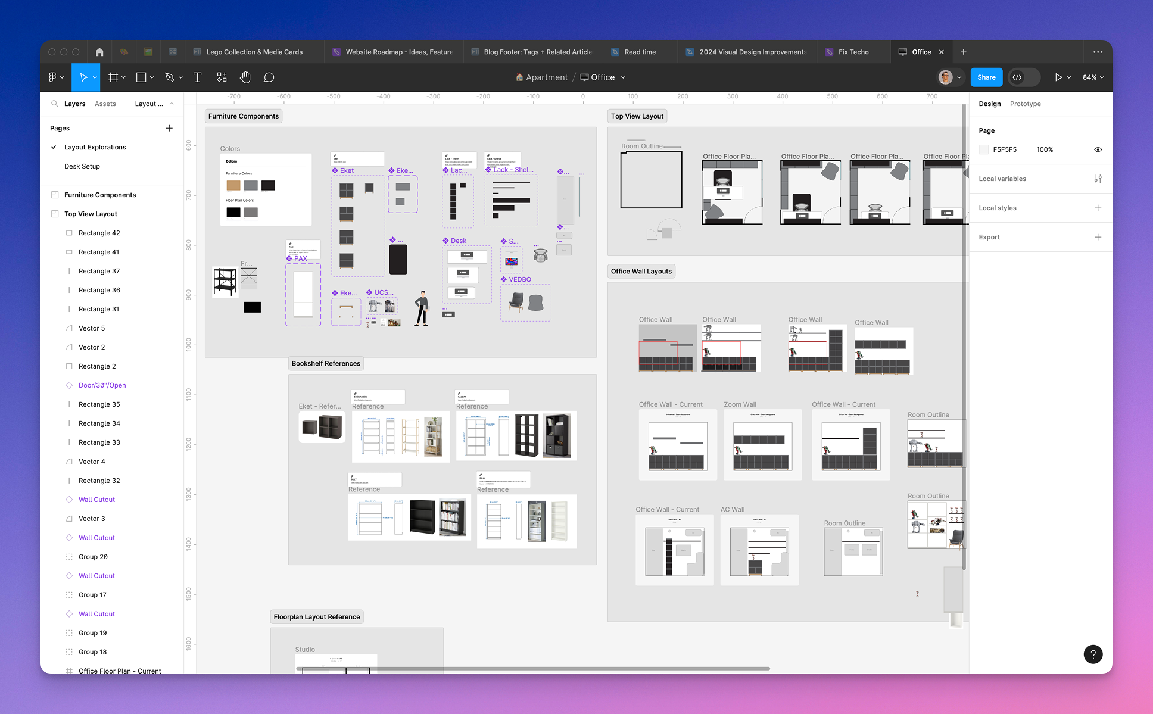Viewport: 1153px width, 714px height.
Task: Select the Wall Cutout layer
Action: (x=96, y=499)
